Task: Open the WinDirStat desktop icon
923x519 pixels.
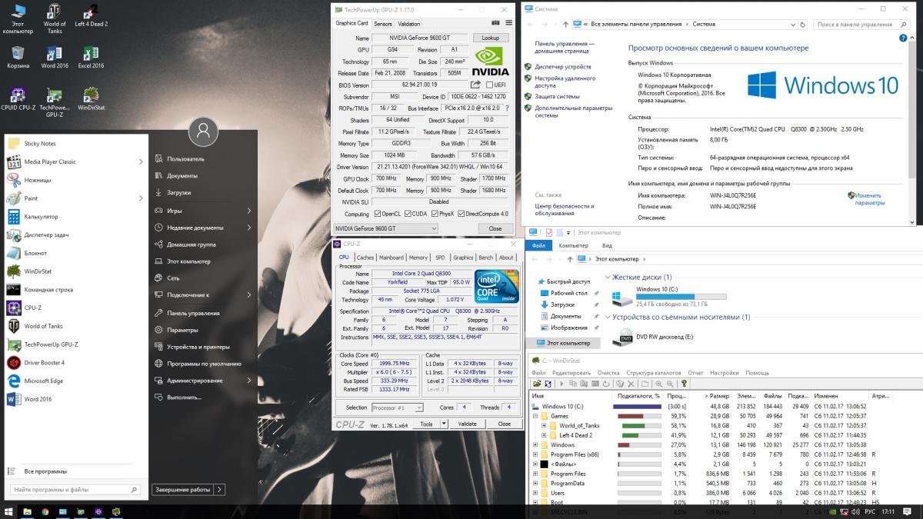Action: coord(91,100)
